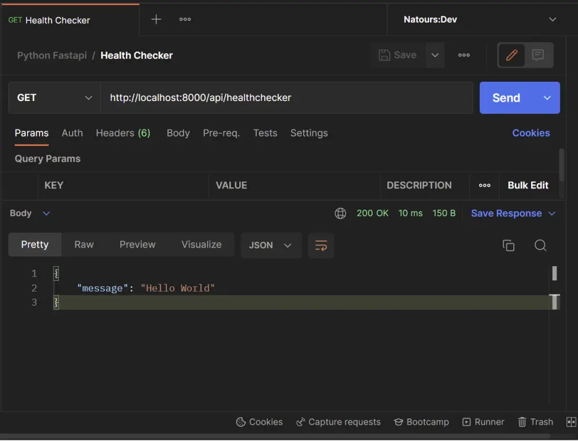Switch to the Headers tab

click(x=123, y=133)
